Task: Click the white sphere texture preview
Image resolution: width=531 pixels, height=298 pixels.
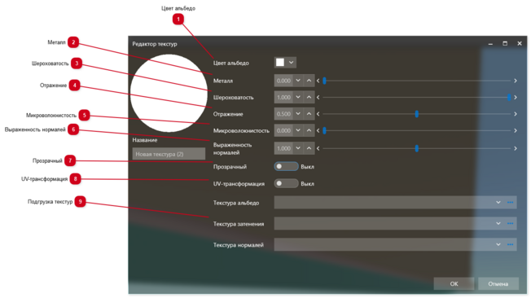Action: 169,94
